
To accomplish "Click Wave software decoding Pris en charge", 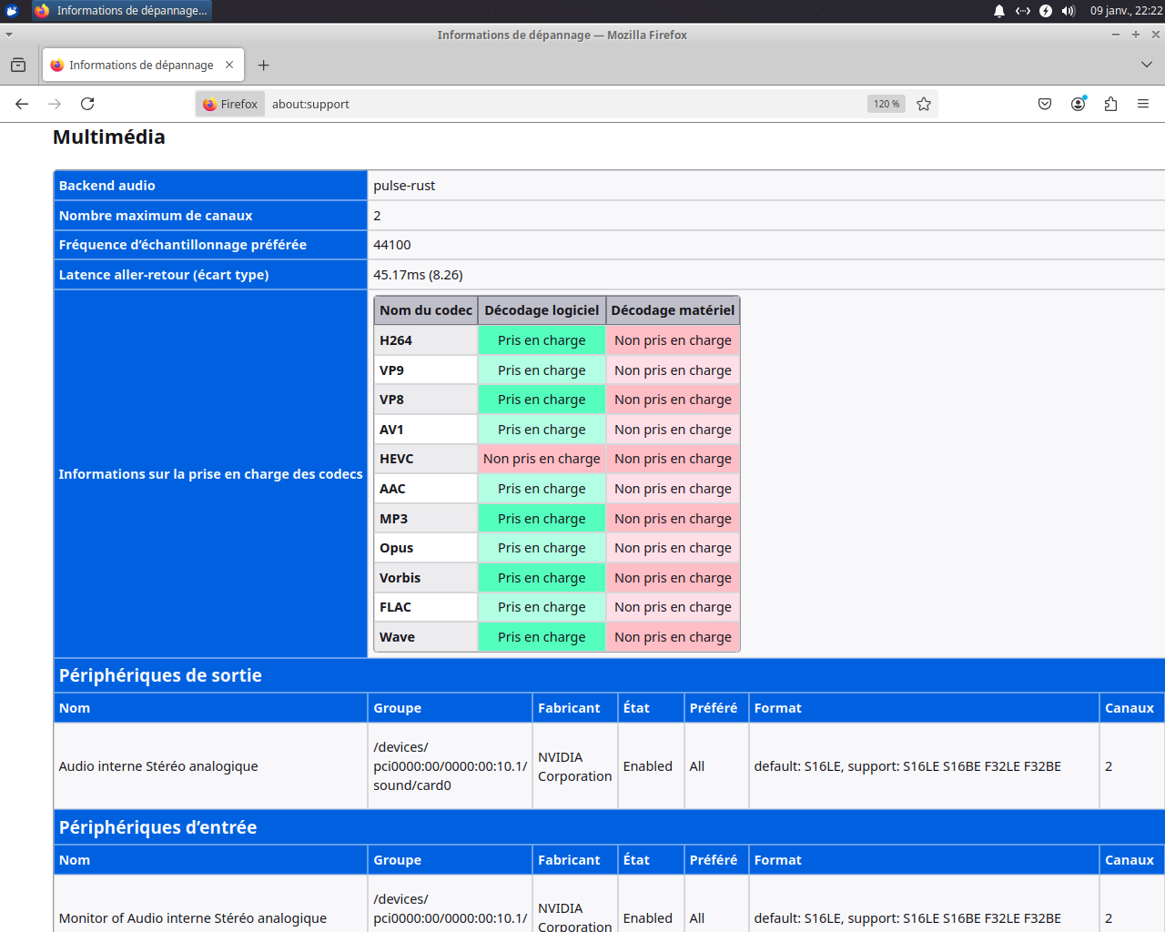I will [542, 637].
